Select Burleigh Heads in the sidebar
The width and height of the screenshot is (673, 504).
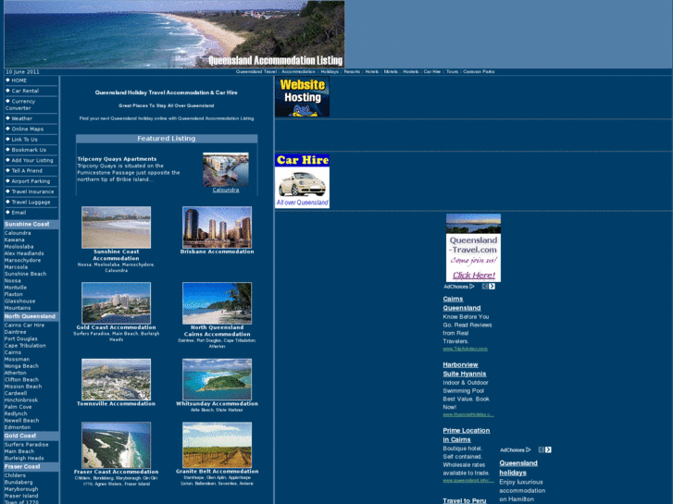[24, 458]
